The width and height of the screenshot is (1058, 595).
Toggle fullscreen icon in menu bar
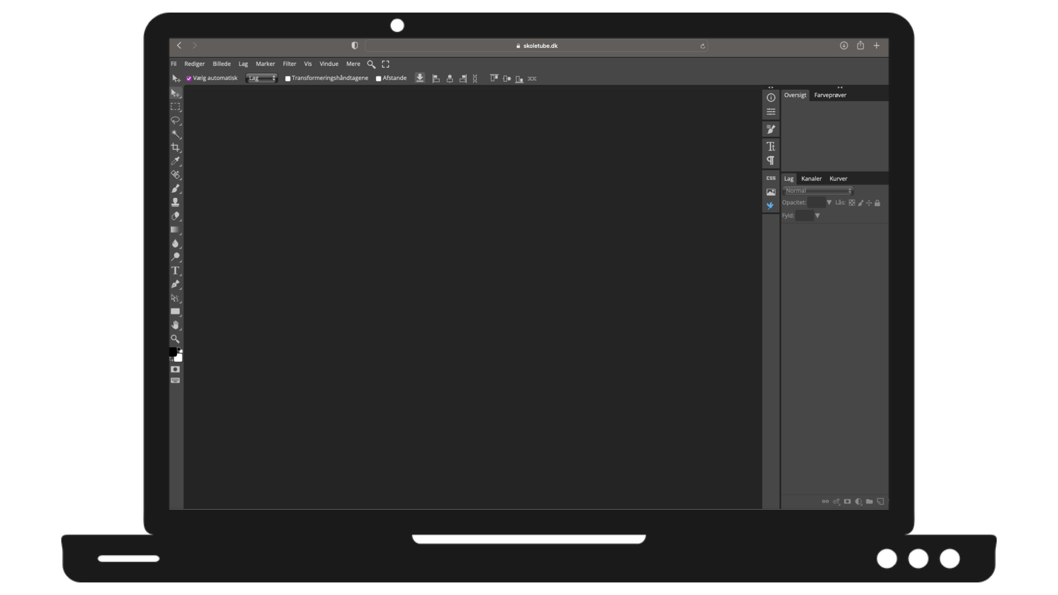386,64
